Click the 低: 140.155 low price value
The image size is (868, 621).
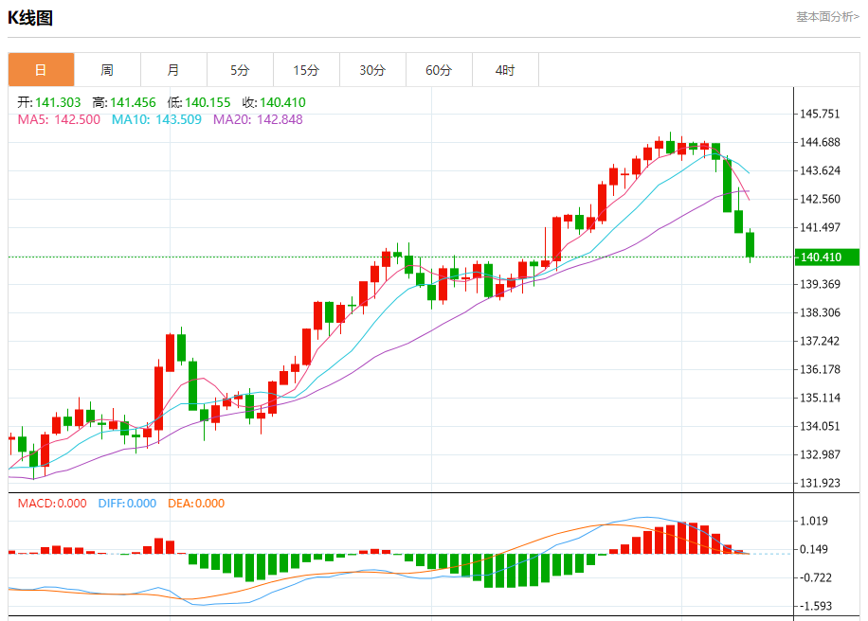pyautogui.click(x=199, y=102)
